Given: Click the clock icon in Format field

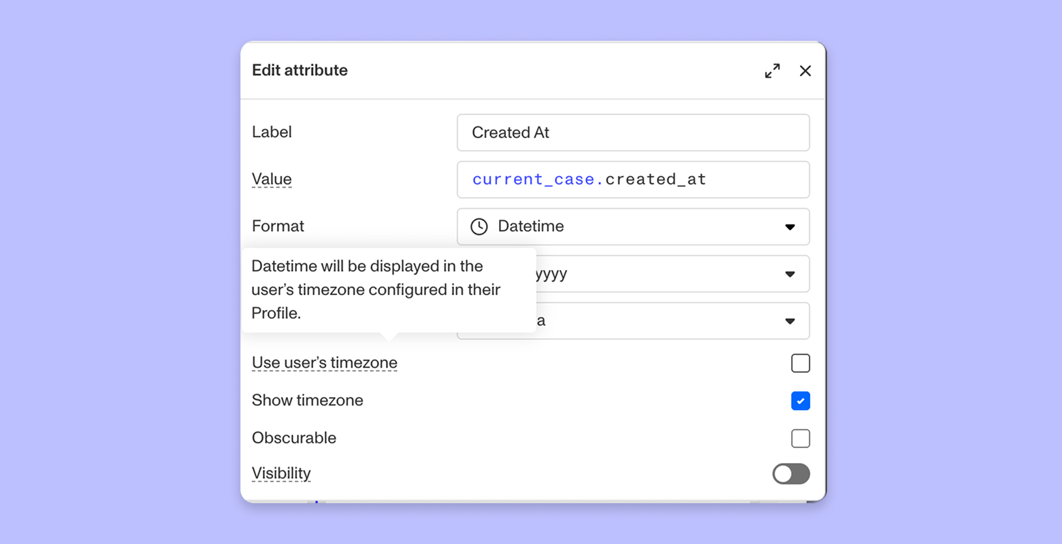Looking at the screenshot, I should point(479,226).
